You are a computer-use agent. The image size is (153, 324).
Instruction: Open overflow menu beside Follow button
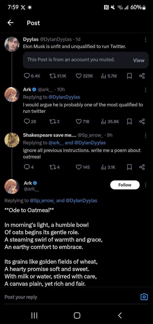145,185
